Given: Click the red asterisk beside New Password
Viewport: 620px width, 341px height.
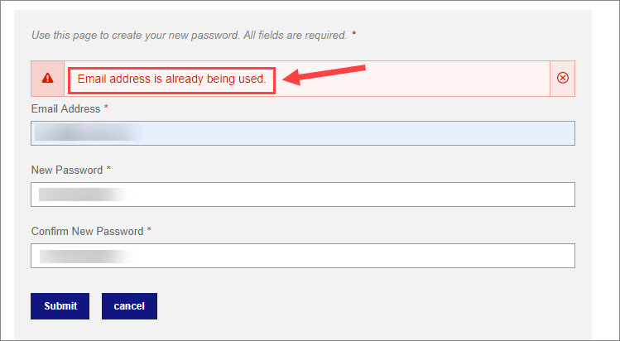Looking at the screenshot, I should tap(108, 168).
